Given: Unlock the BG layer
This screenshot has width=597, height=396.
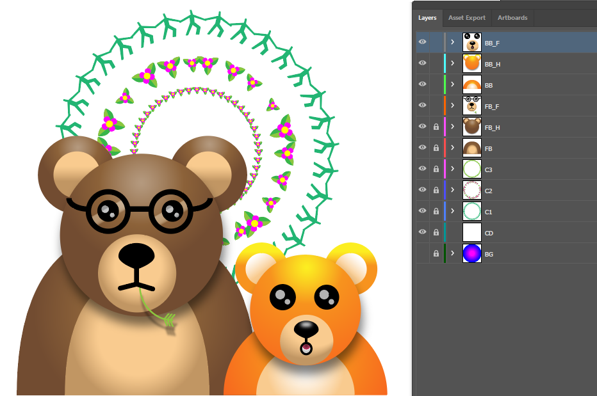Looking at the screenshot, I should tap(436, 253).
